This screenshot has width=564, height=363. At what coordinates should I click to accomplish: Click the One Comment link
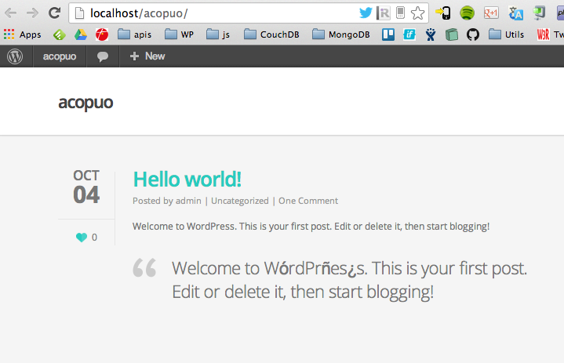pyautogui.click(x=308, y=201)
